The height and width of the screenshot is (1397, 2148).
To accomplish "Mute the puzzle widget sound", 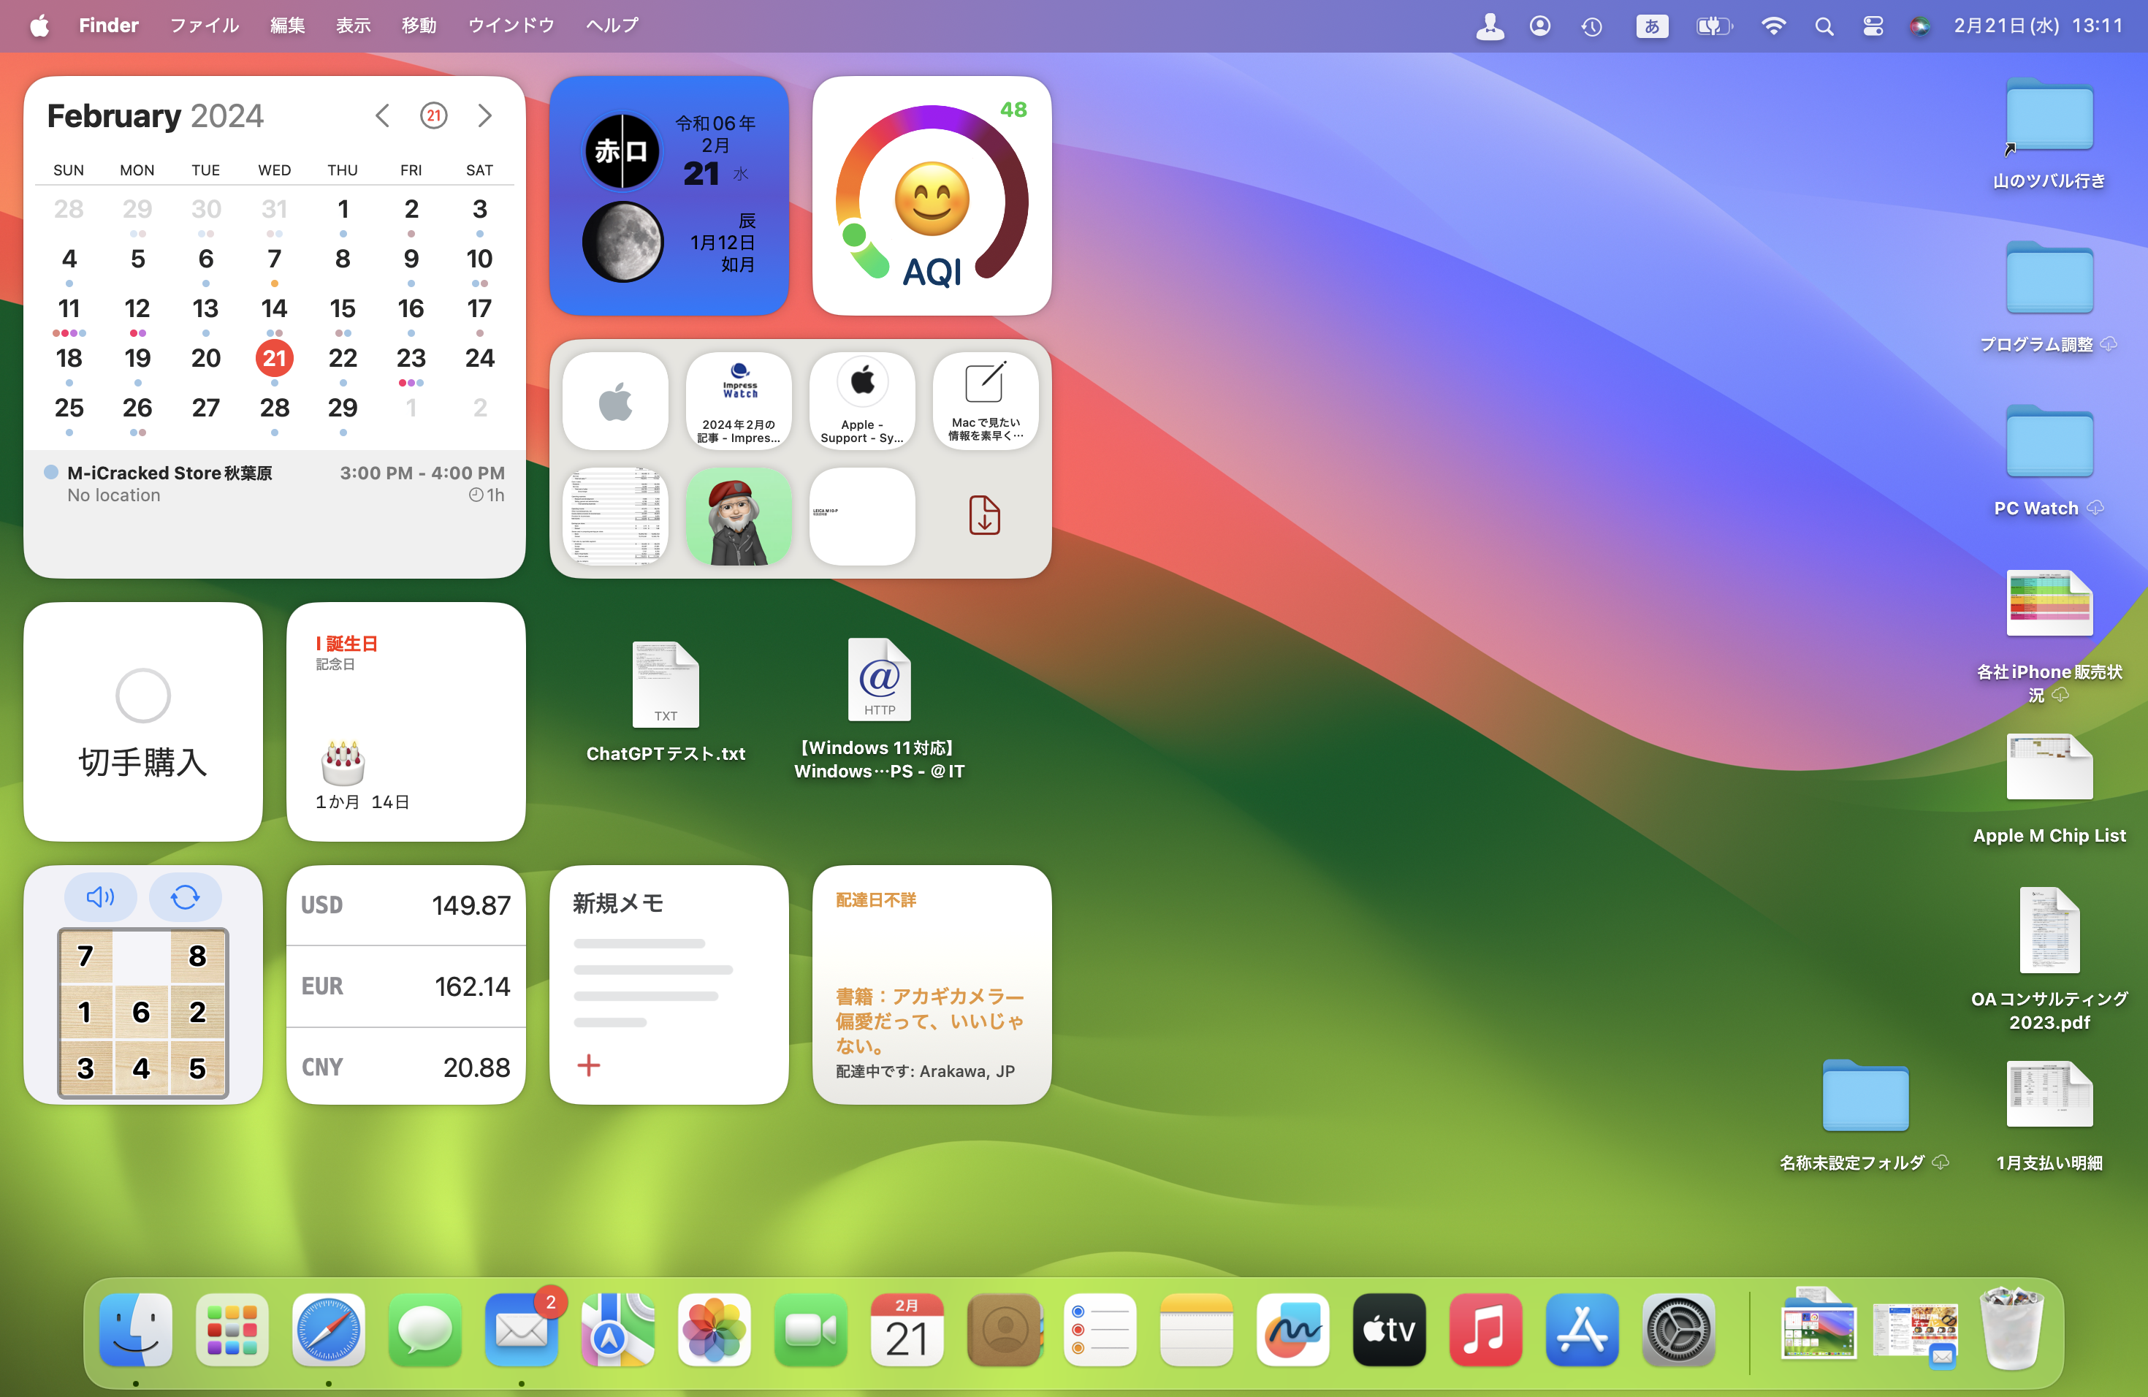I will [100, 897].
